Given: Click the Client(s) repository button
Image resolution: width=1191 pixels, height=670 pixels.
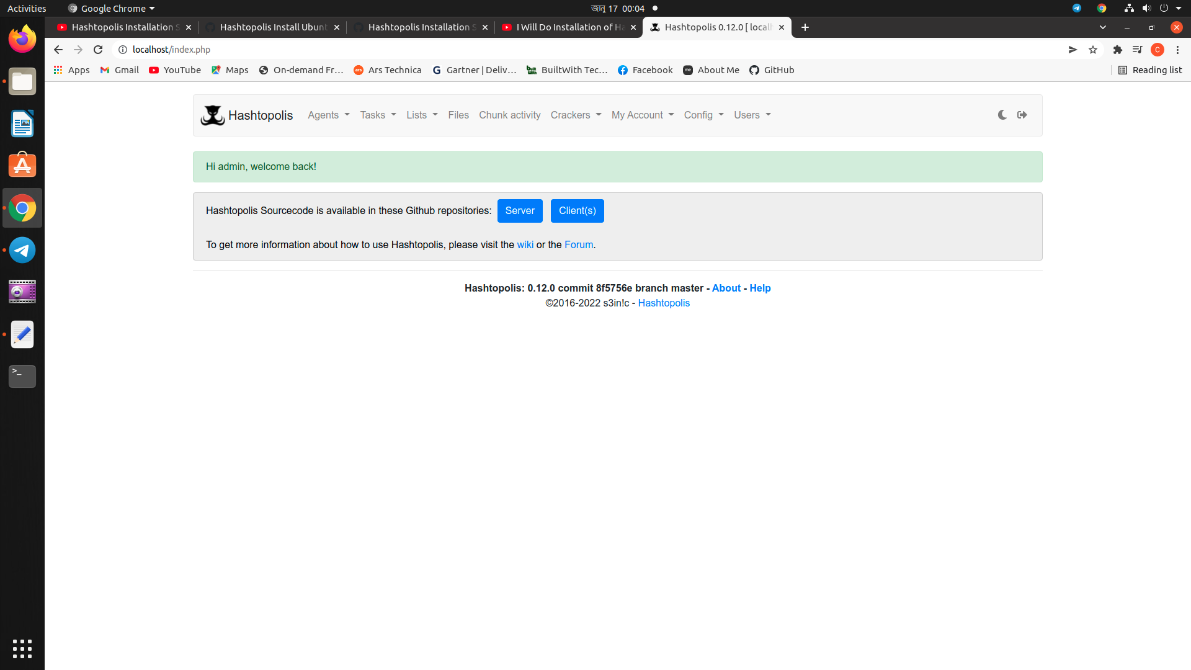Looking at the screenshot, I should click(x=576, y=211).
